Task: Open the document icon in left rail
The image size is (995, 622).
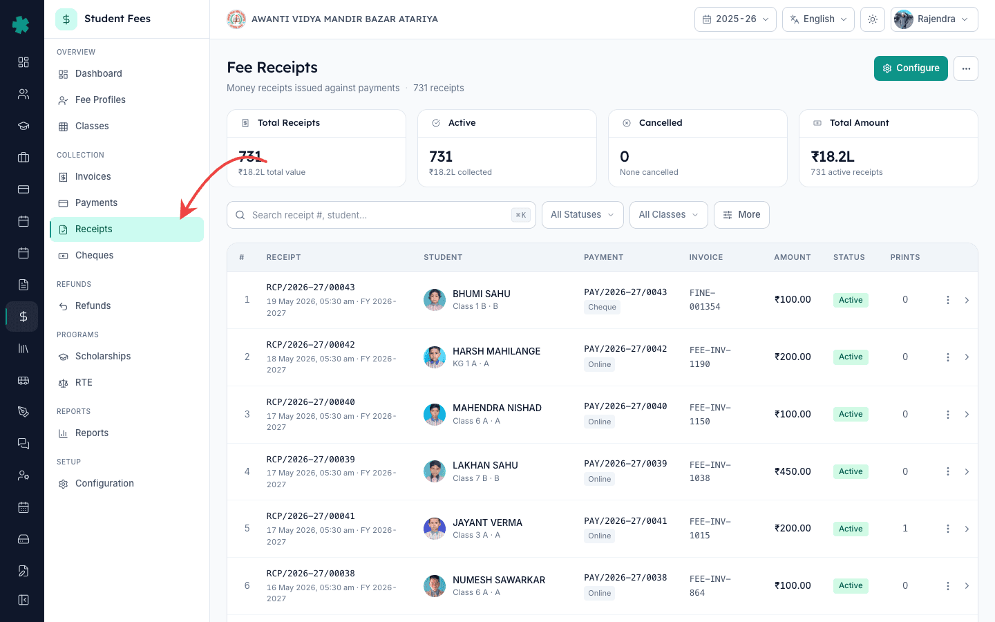Action: (x=23, y=285)
